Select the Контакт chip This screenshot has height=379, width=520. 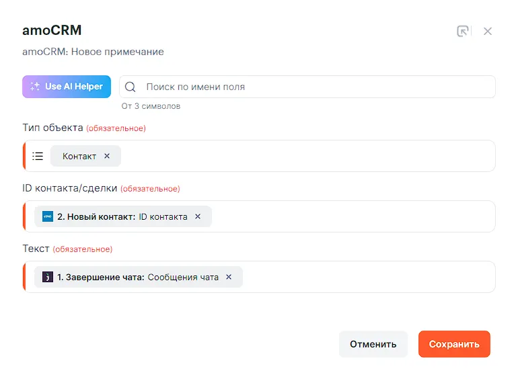point(79,156)
